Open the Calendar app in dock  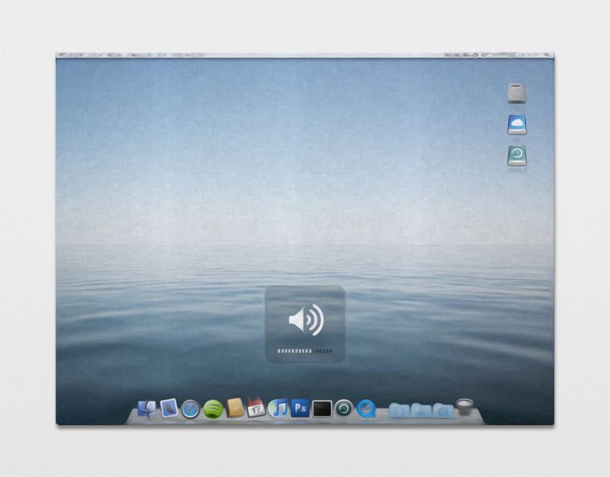pyautogui.click(x=256, y=408)
